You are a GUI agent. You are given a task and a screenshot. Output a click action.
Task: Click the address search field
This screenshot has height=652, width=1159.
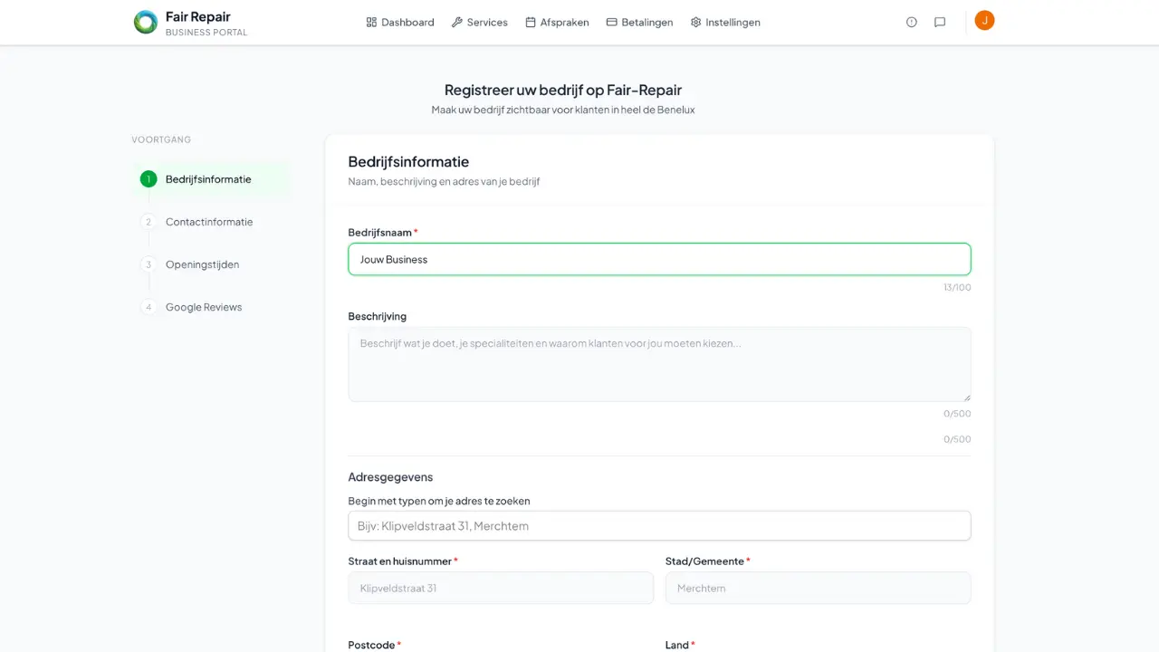tap(659, 526)
